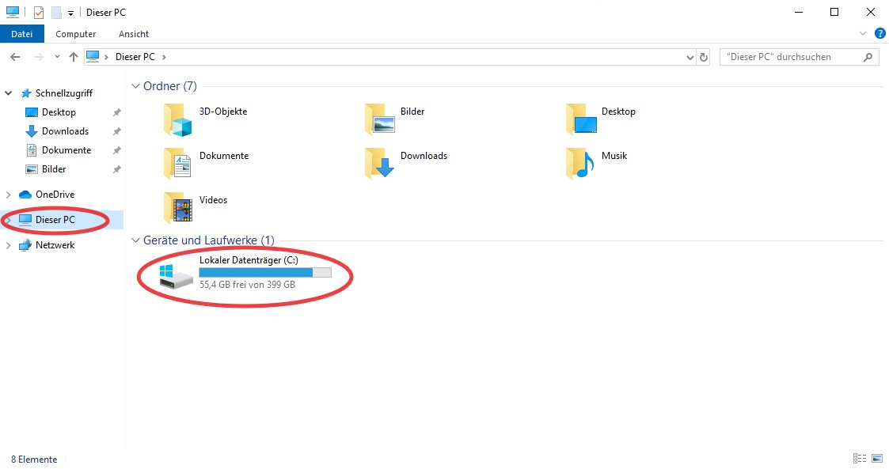Switch to the Computer ribbon tab
This screenshot has height=469, width=889.
click(75, 34)
